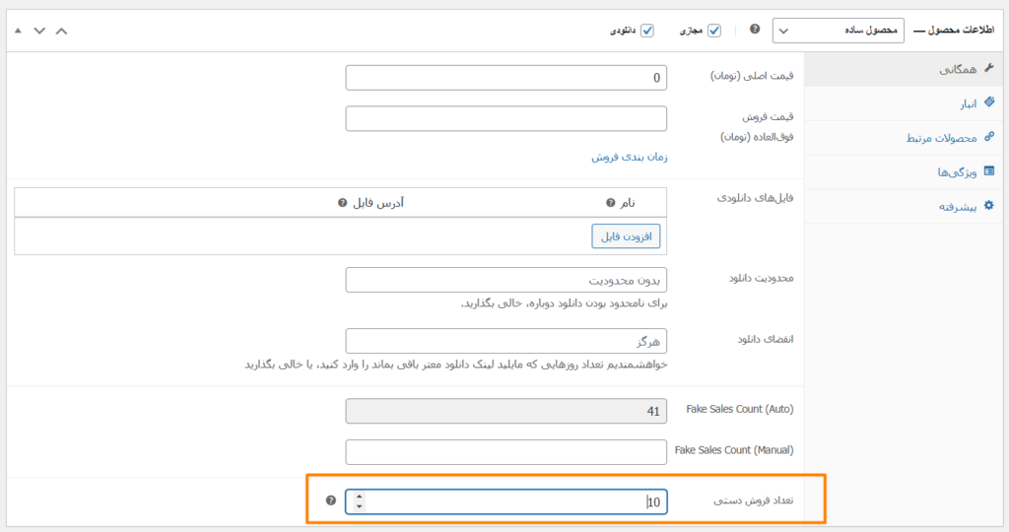Click the افزودن فایل (Add file) button

pos(626,236)
